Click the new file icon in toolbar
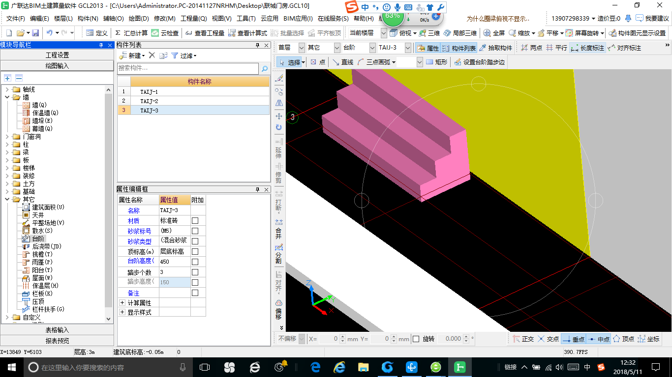This screenshot has height=377, width=672. [x=9, y=33]
